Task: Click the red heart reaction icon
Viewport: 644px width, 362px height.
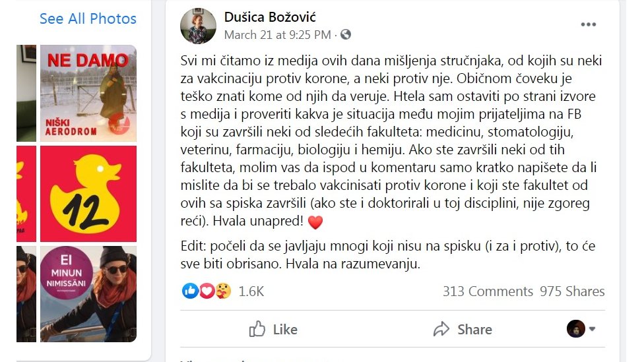Action: [x=207, y=291]
